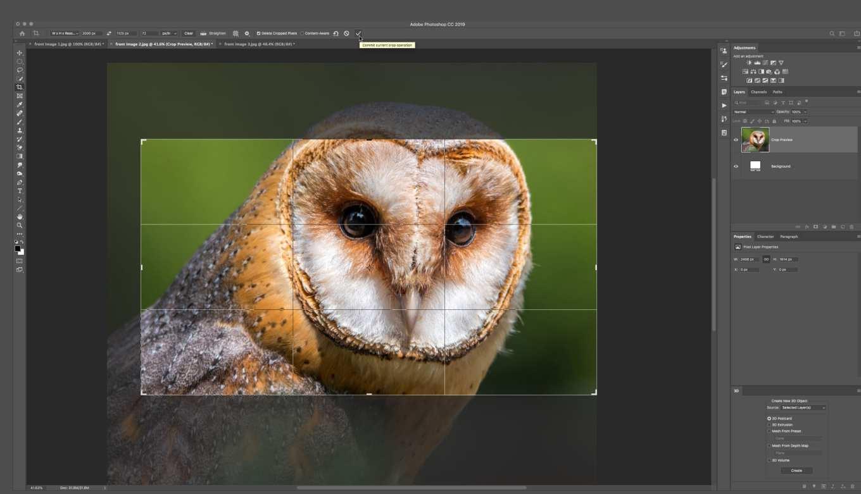Select the Healing Brush tool

coord(20,113)
